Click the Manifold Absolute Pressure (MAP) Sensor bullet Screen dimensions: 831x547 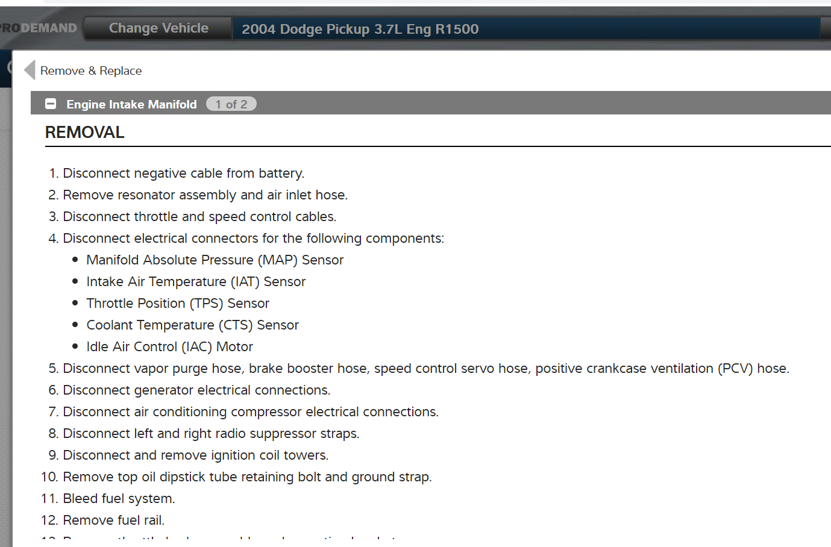[215, 260]
